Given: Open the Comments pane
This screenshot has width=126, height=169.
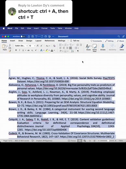Looking at the screenshot, I should point(96,41).
